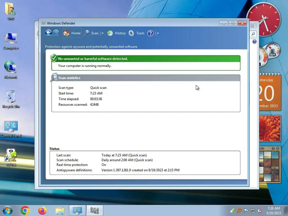Click the Start time value 7:23 AM
The height and width of the screenshot is (216, 288).
(96, 93)
